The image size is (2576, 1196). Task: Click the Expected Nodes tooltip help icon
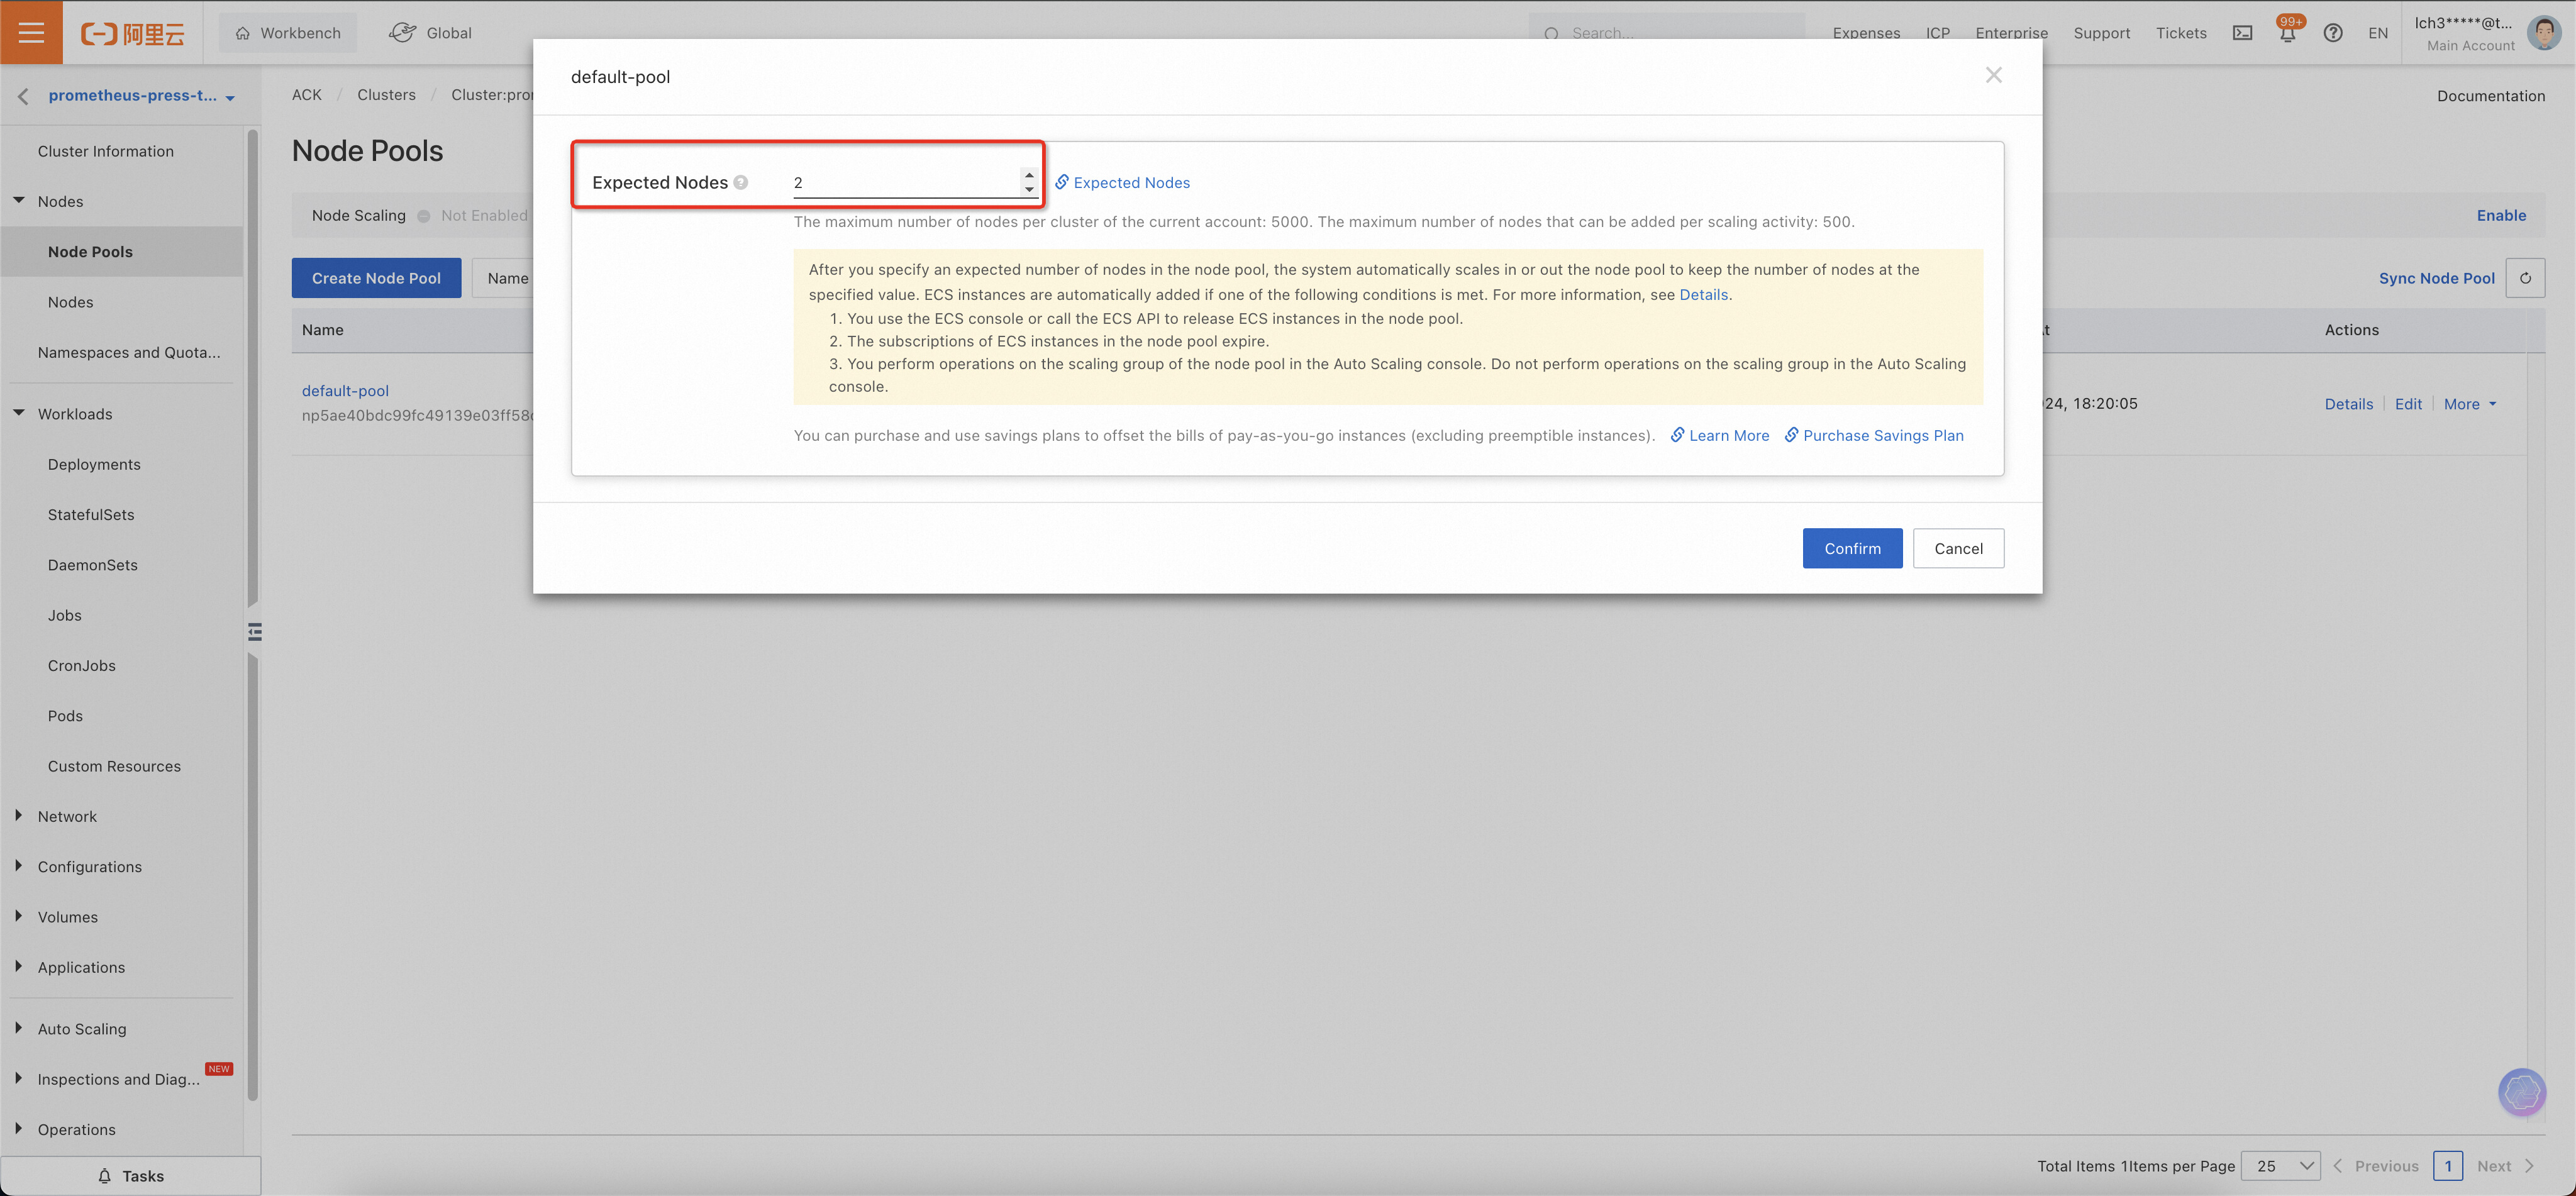click(741, 182)
